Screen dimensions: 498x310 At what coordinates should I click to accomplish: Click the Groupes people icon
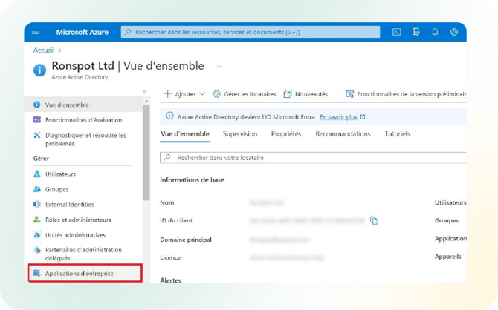pos(37,189)
